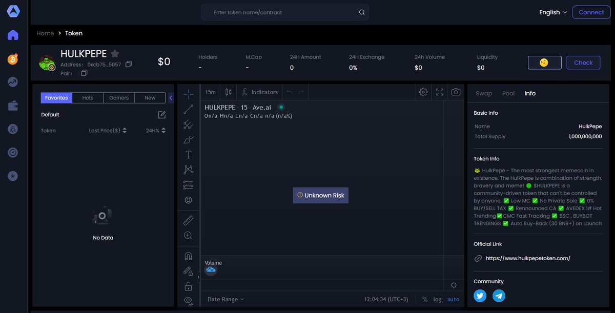Viewport: 615px width, 313px height.
Task: Open the Indicators menu
Action: pos(259,92)
